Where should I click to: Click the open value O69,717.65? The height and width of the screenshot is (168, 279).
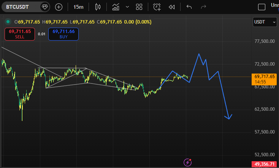click(x=27, y=22)
